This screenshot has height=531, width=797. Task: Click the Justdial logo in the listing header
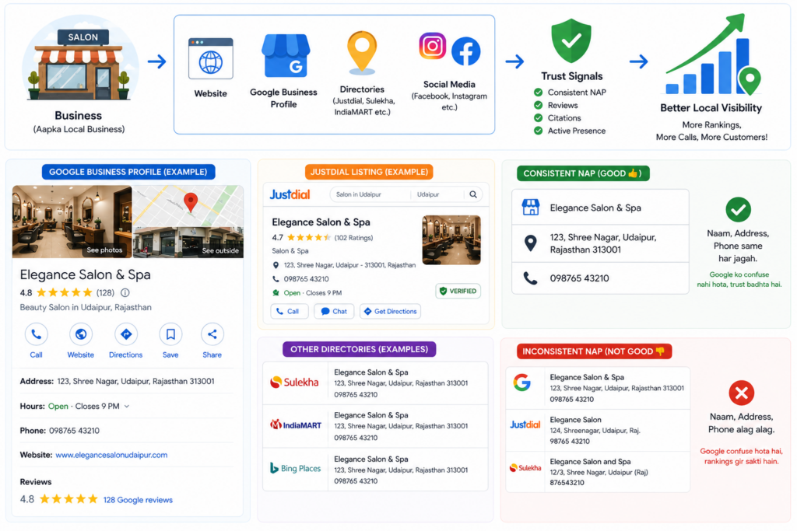(x=290, y=194)
